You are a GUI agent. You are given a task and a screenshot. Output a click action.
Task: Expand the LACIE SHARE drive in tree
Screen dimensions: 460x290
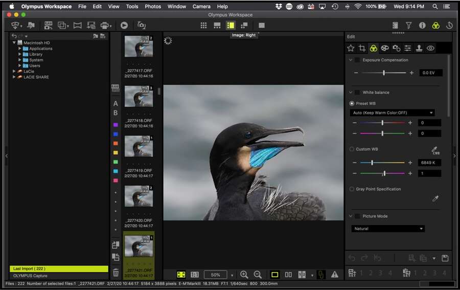[x=14, y=77]
